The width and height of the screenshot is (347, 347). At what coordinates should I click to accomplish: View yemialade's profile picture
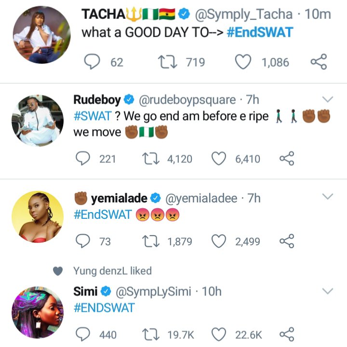[x=38, y=217]
